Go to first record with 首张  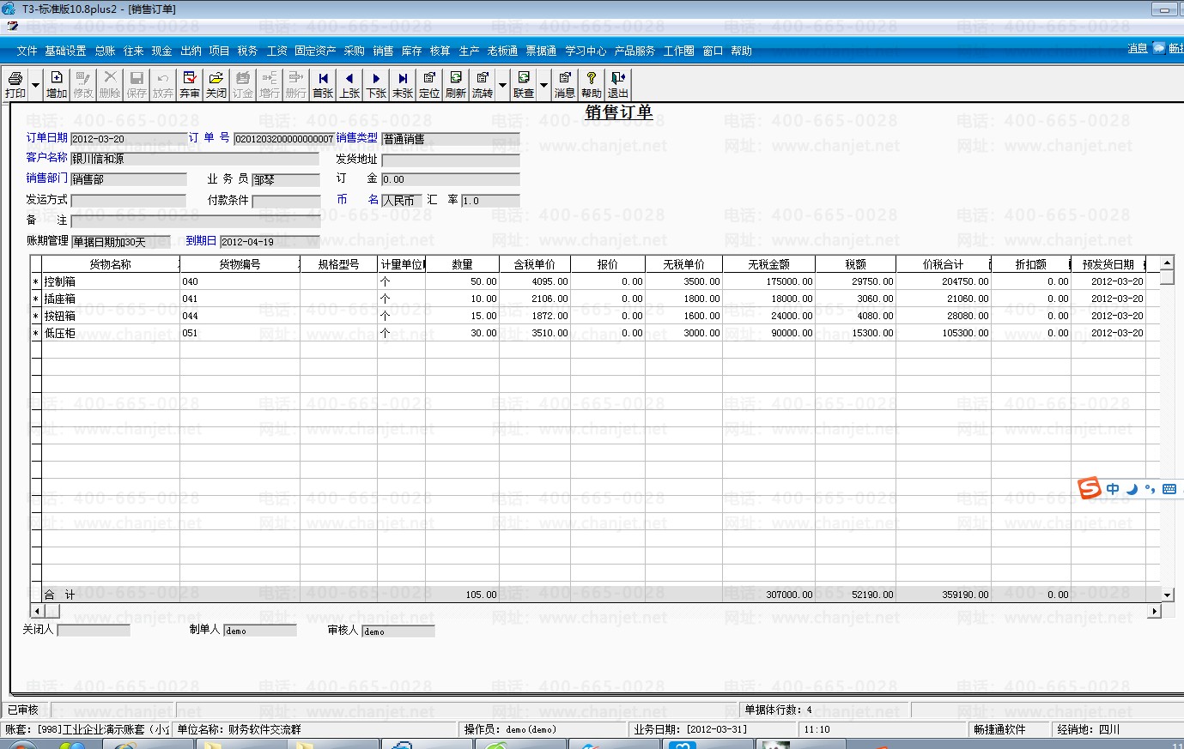pos(323,84)
